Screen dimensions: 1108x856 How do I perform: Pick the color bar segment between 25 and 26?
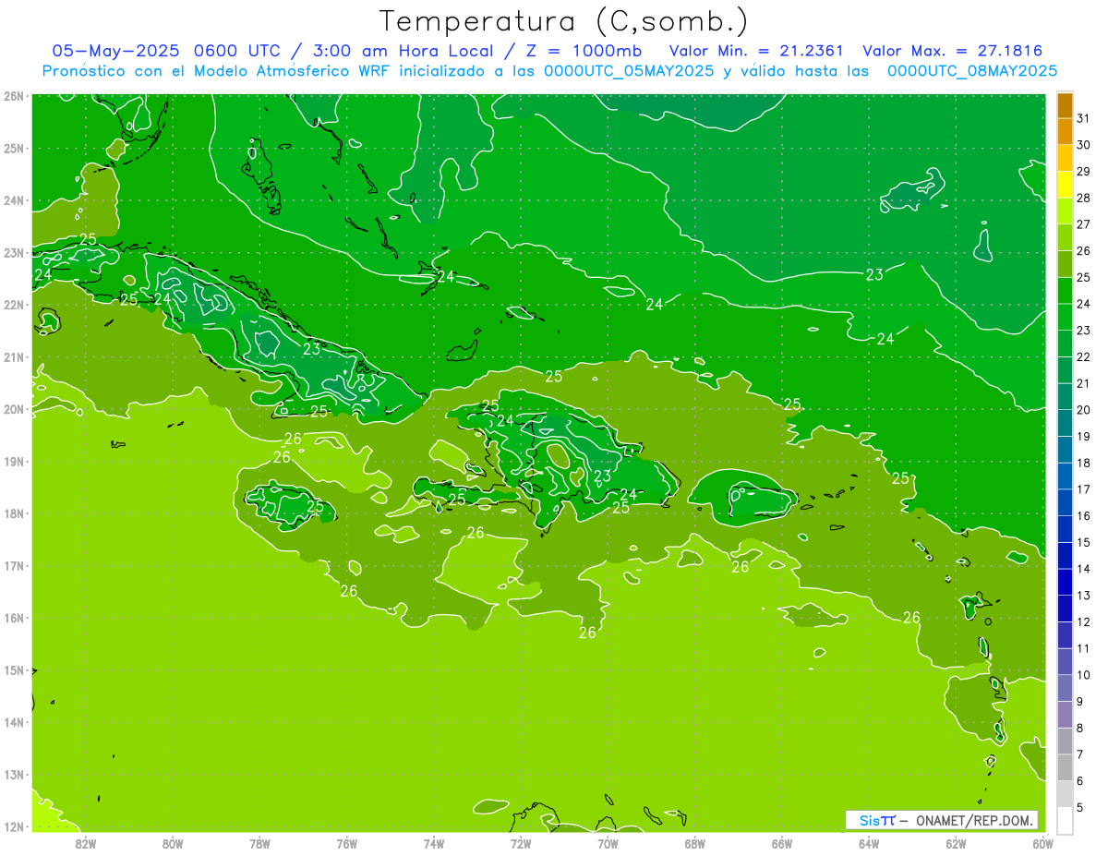pyautogui.click(x=1065, y=264)
